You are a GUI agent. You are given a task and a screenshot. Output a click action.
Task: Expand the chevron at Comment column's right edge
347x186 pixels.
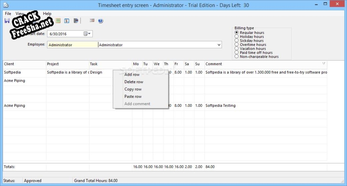[323, 63]
